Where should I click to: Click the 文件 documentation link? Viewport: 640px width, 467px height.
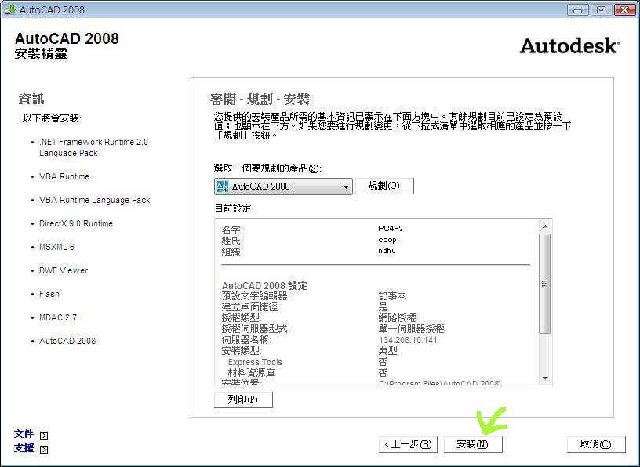pos(24,434)
